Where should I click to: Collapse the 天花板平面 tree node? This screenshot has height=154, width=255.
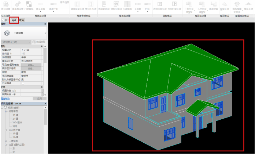(6, 130)
